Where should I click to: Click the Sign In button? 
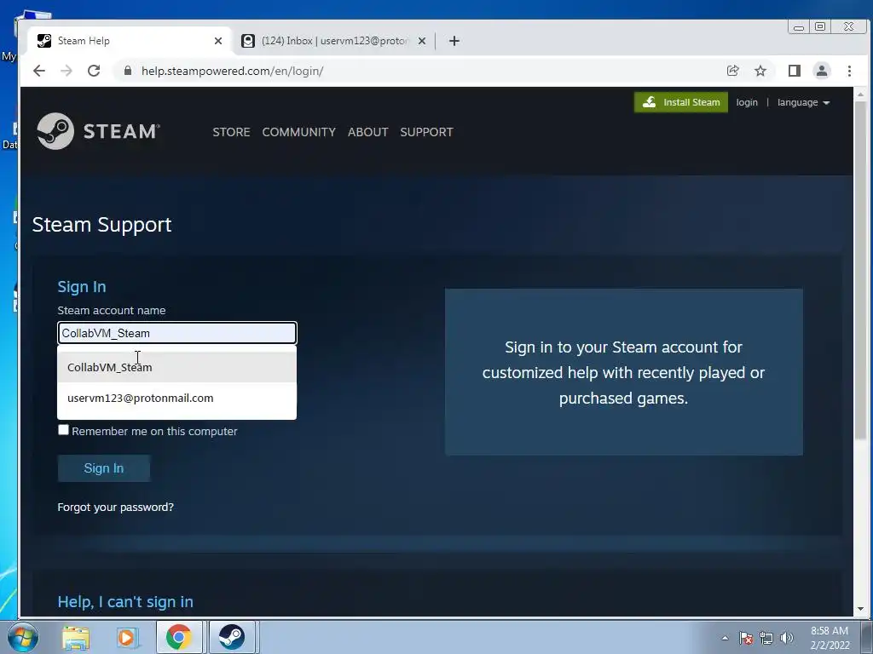point(103,468)
